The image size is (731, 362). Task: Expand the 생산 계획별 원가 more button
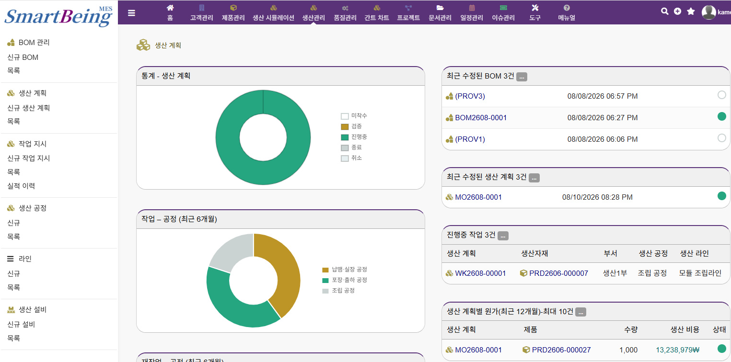tap(580, 312)
